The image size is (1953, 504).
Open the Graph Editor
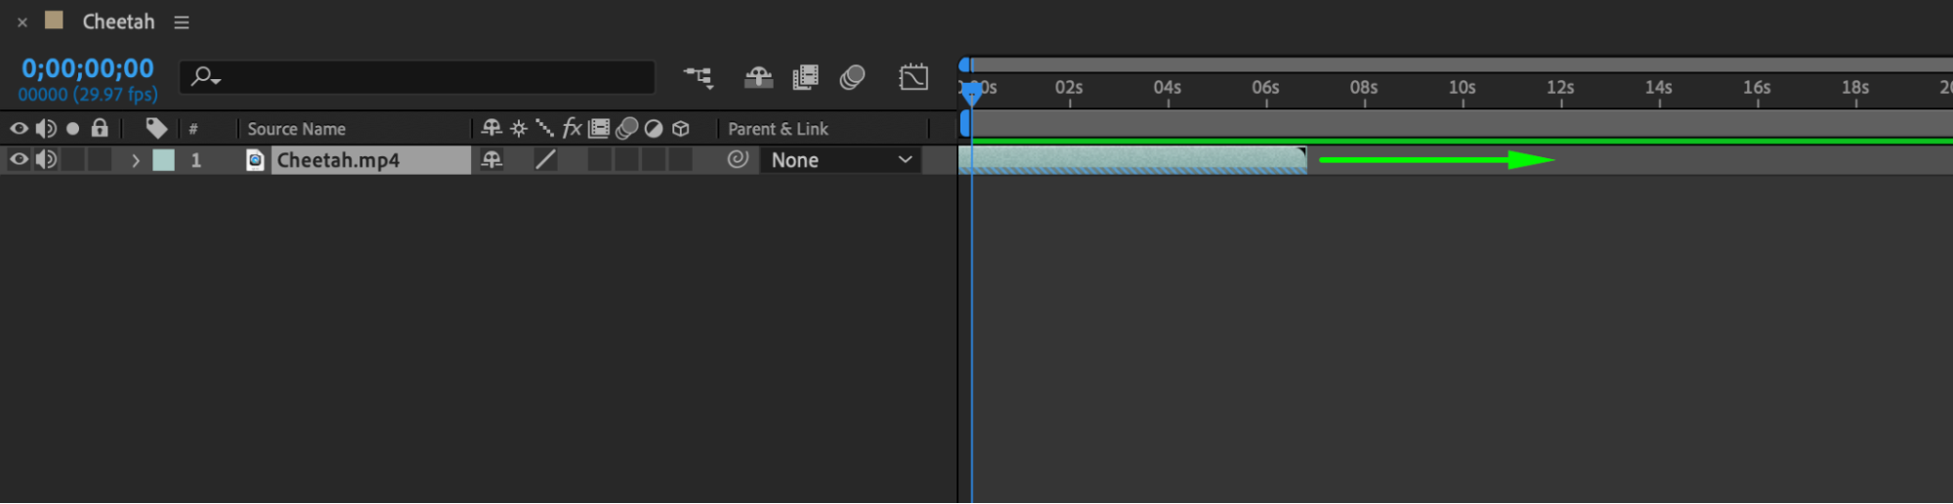913,77
